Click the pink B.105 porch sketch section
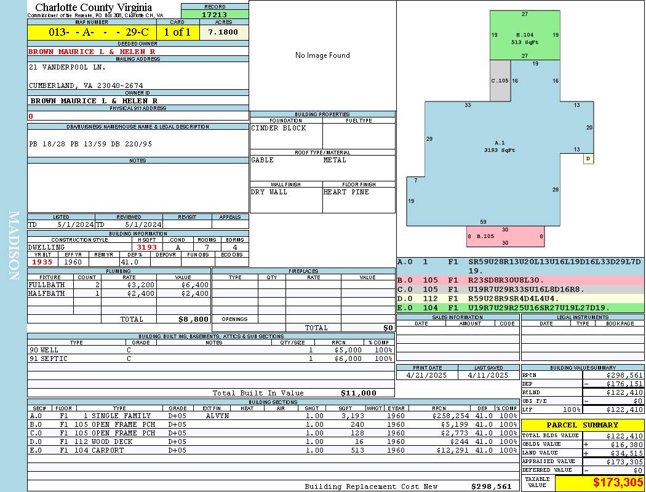Image resolution: width=646 pixels, height=492 pixels. 505,236
